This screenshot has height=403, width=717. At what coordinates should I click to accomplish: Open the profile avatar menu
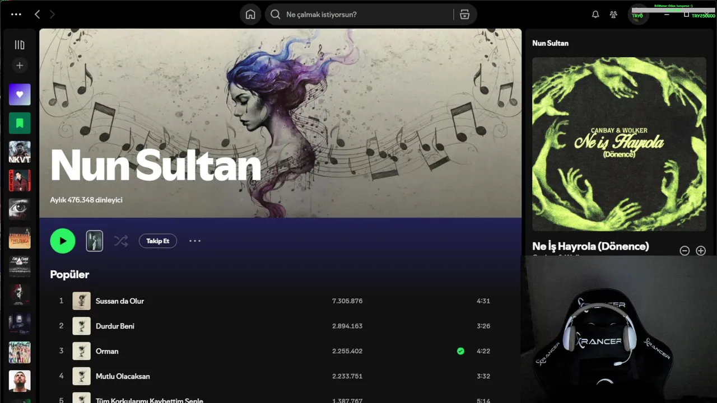[638, 15]
